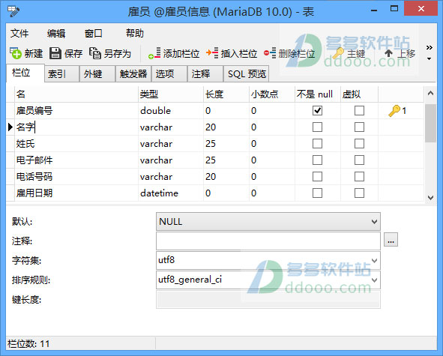
Task: Click the ... button next to 注释 field
Action: 391,240
